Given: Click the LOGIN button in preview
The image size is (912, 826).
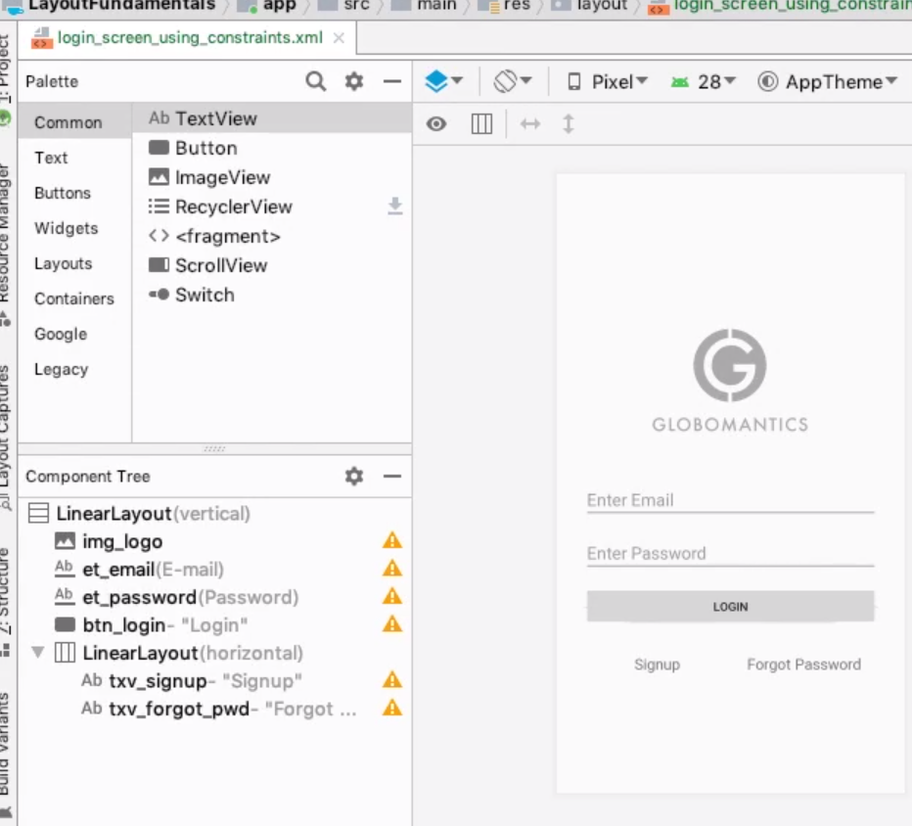Looking at the screenshot, I should click(x=731, y=606).
